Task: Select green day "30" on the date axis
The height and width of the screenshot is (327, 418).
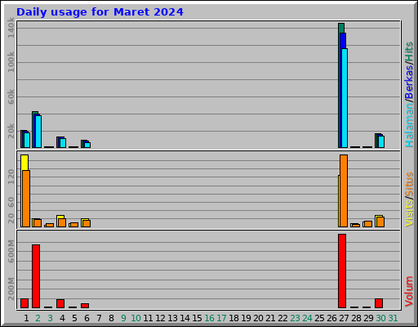Action: tap(380, 318)
